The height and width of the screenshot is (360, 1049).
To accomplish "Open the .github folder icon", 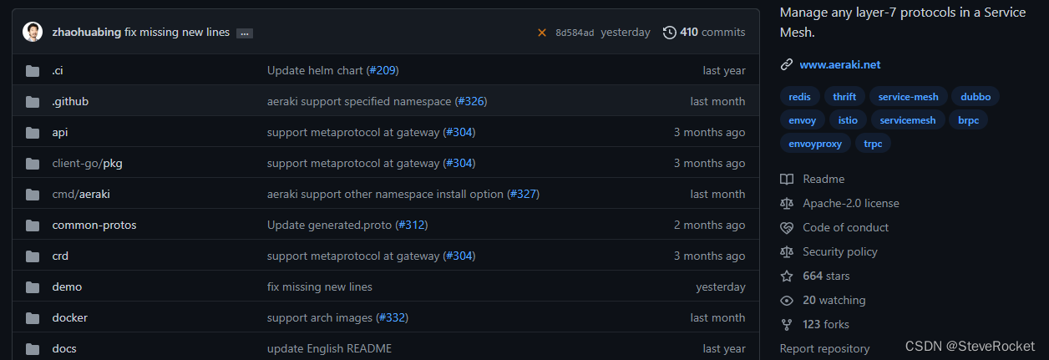I will (x=33, y=102).
